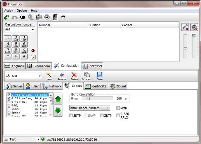201x144 pixels.
Task: Dial pad key 5 JKL
Action: coord(16,44)
